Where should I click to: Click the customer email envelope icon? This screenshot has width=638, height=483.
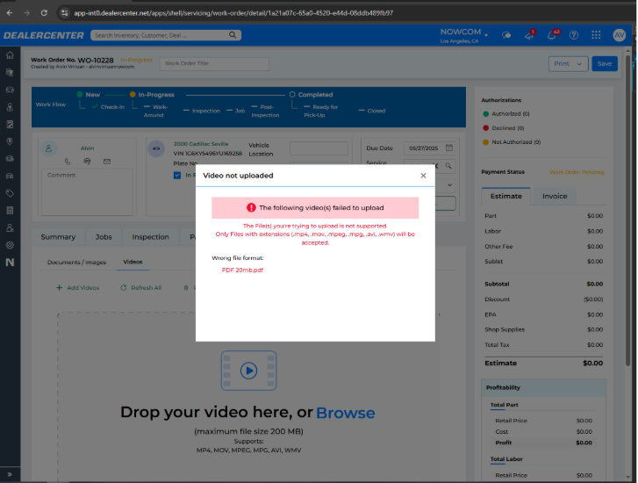[106, 162]
